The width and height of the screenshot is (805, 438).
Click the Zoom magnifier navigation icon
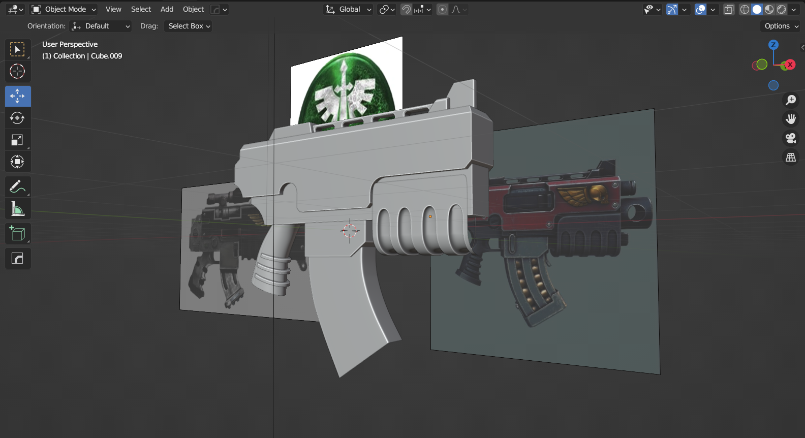tap(791, 100)
